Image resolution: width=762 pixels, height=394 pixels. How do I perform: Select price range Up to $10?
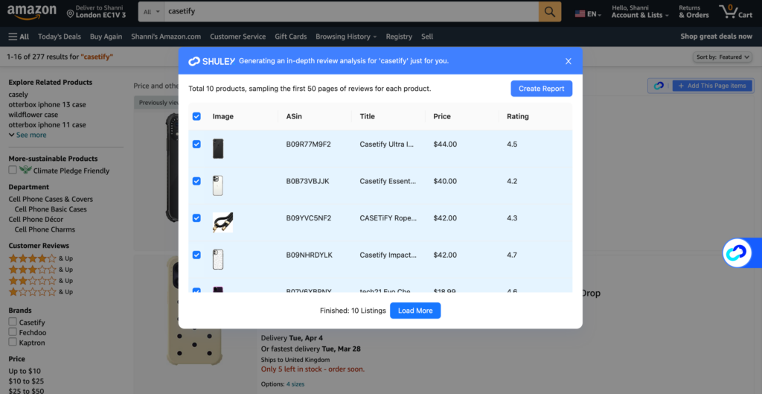click(25, 371)
